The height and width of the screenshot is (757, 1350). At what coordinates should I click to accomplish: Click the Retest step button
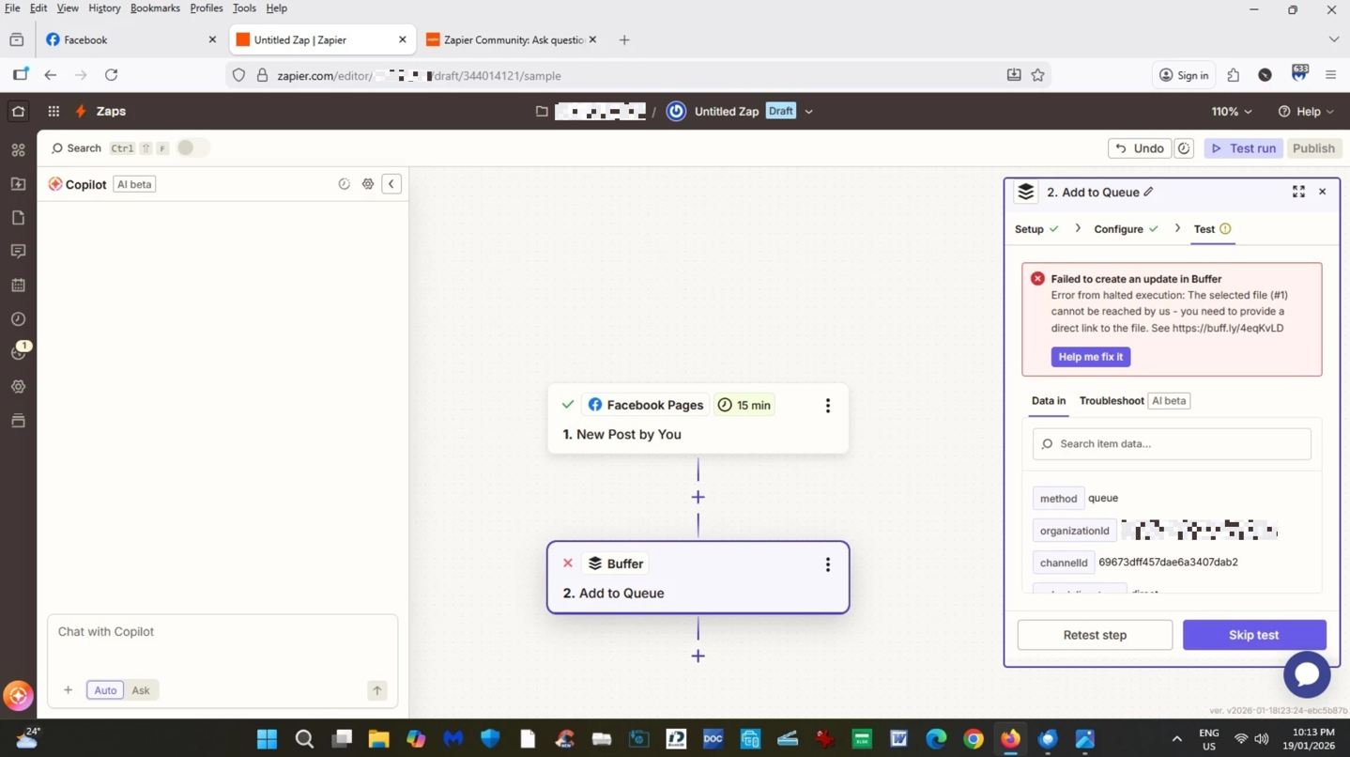(x=1094, y=635)
